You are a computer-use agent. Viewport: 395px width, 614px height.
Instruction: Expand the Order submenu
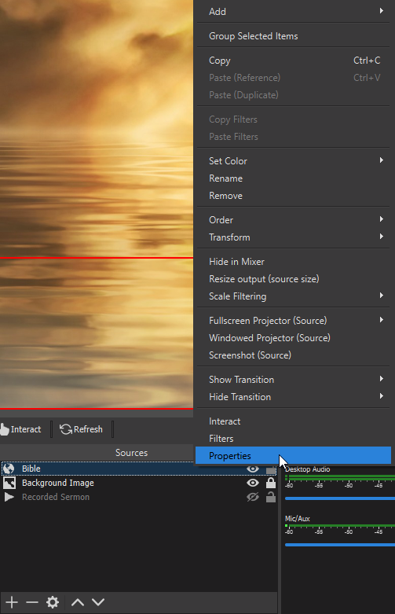point(294,219)
